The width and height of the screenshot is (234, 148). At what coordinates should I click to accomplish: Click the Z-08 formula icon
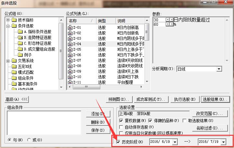70,66
